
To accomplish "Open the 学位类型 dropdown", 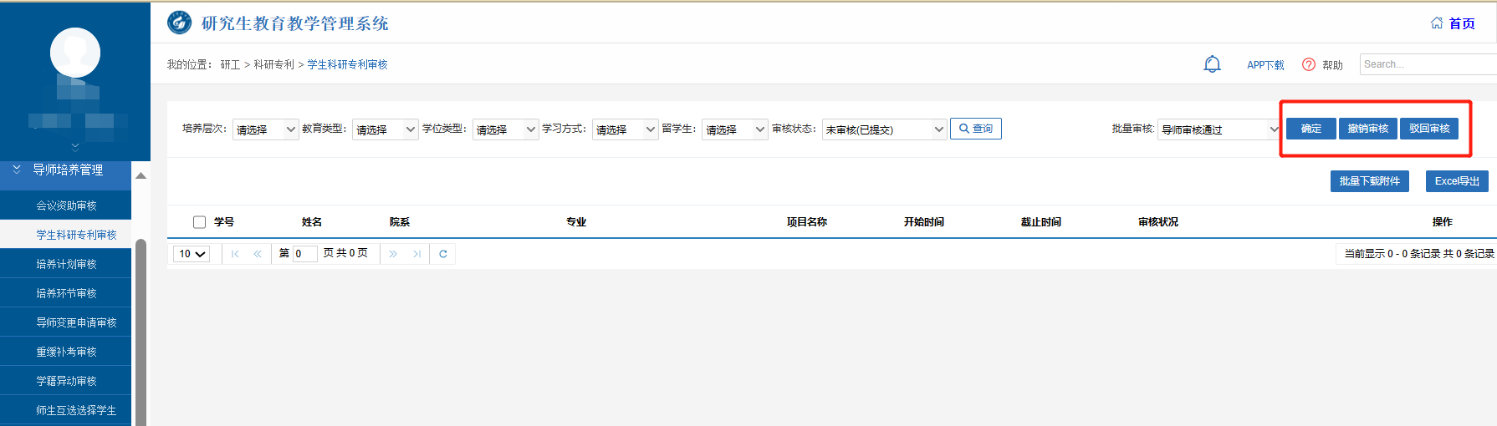I will click(x=505, y=129).
